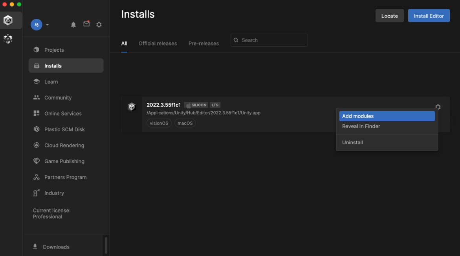Viewport: 460px width, 256px height.
Task: Click the visionOS module tag
Action: point(159,123)
